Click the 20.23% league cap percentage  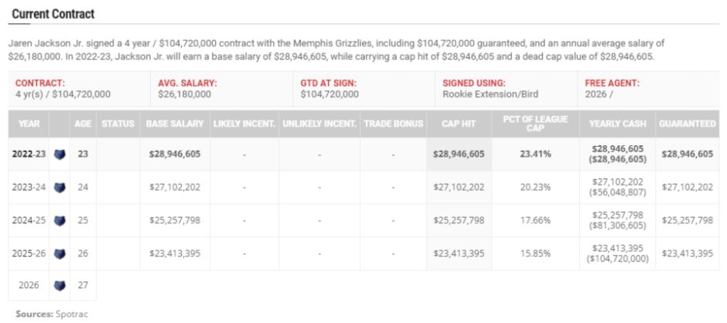point(535,187)
